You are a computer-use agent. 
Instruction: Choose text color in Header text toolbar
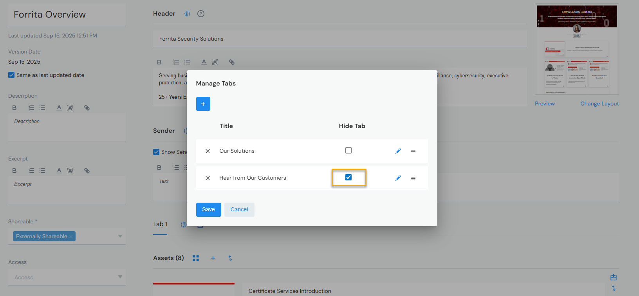[x=204, y=62]
